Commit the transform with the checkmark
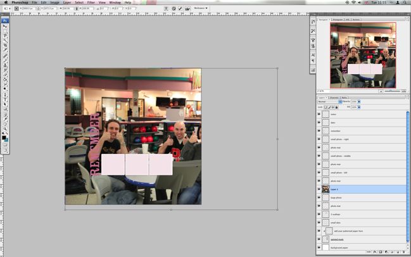This screenshot has height=257, width=411. tap(180, 8)
